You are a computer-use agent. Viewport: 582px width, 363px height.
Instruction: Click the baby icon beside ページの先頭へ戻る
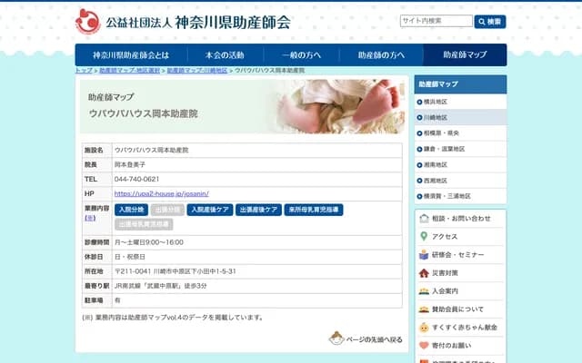pyautogui.click(x=336, y=338)
